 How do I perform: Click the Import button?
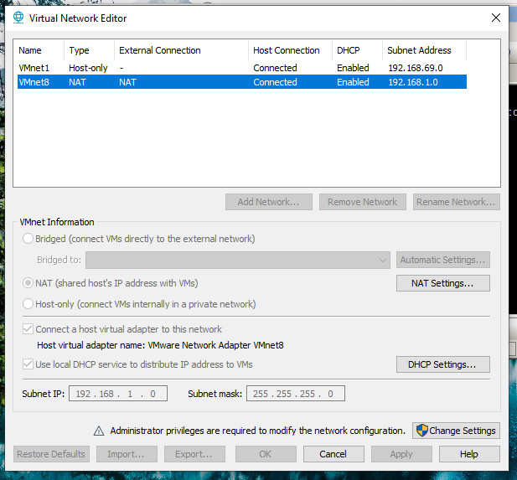coord(127,454)
